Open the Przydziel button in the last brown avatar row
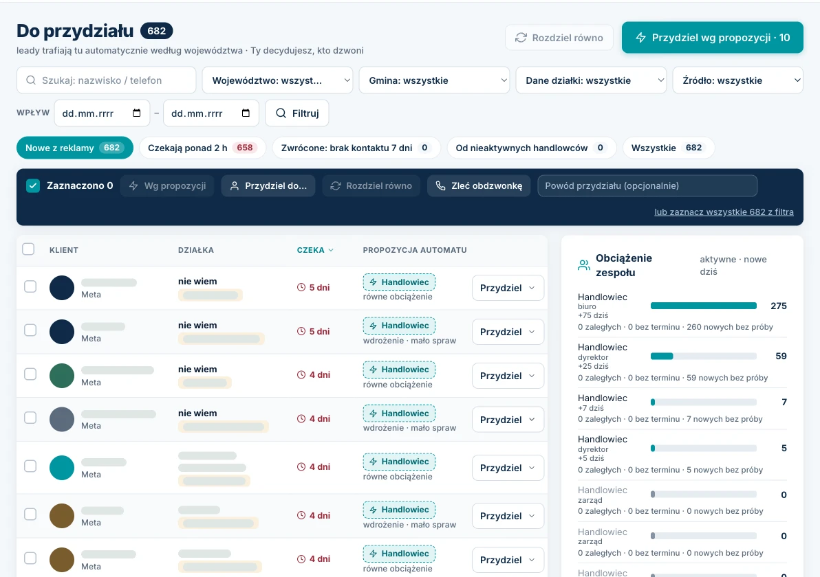 click(508, 560)
